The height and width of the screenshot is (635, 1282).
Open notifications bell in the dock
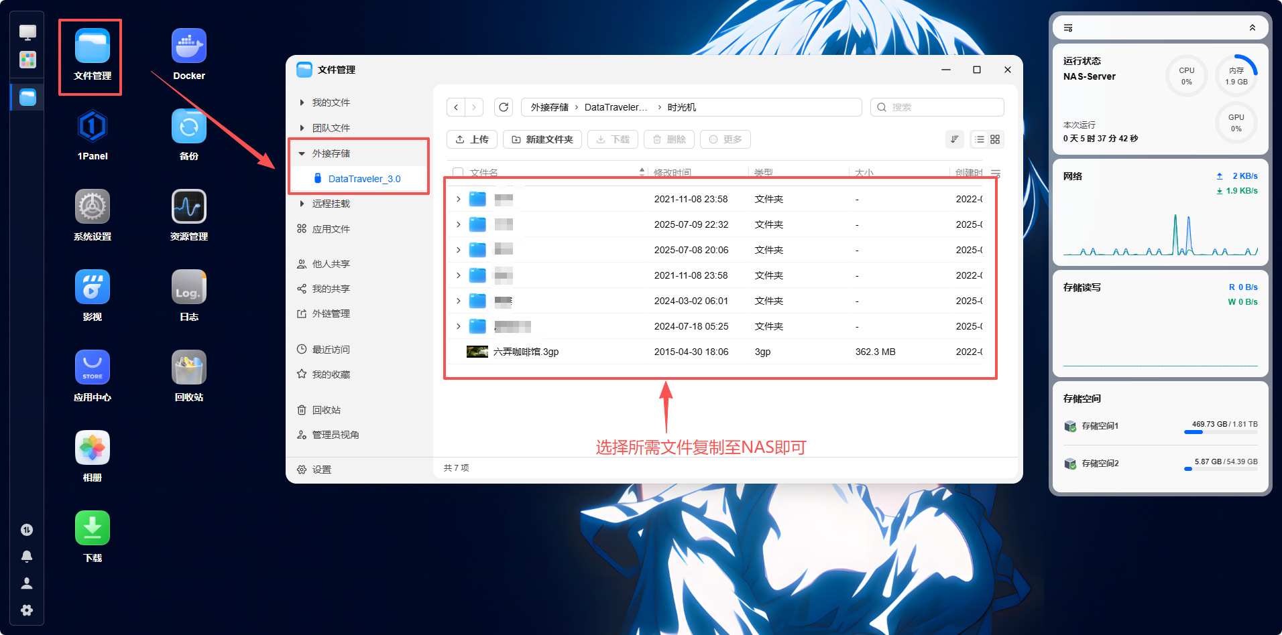point(27,557)
